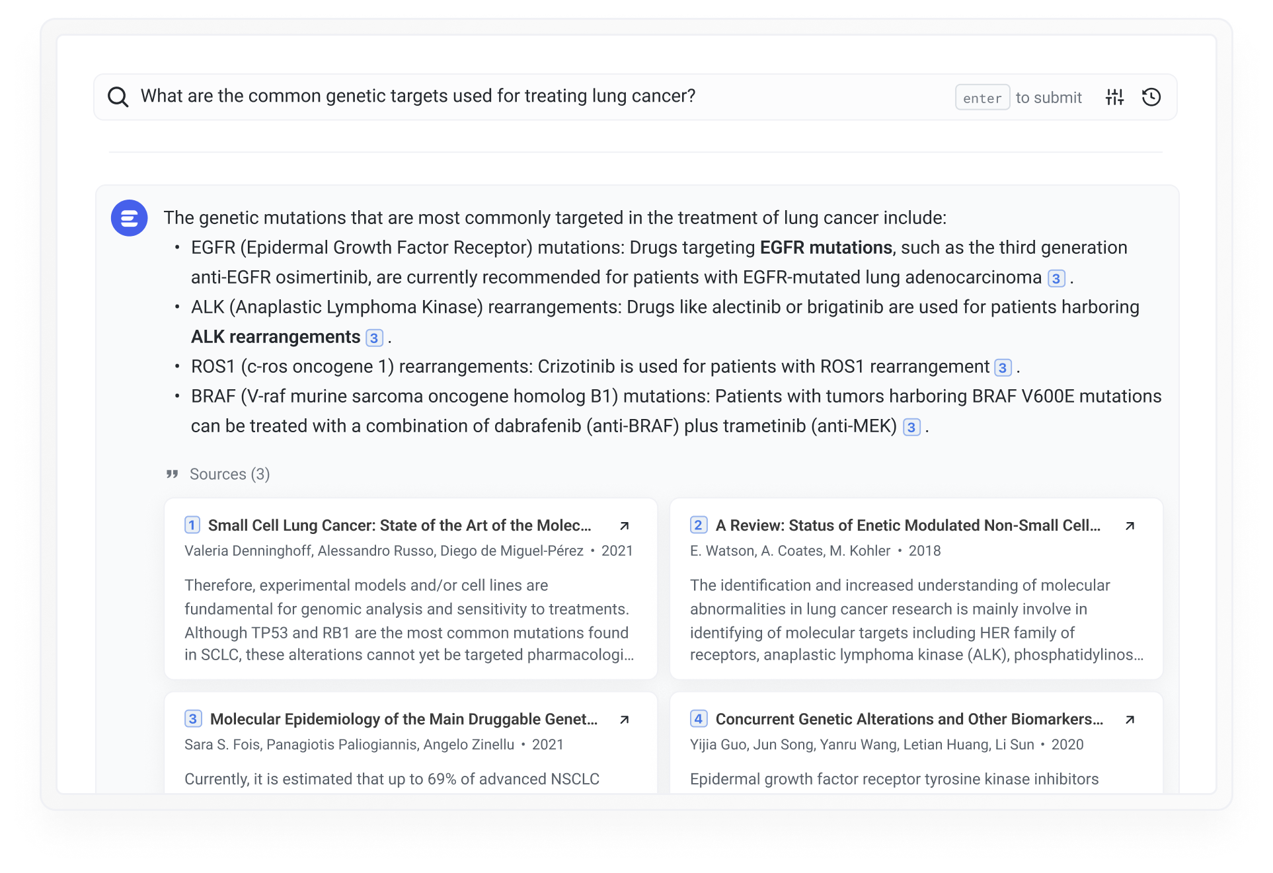The width and height of the screenshot is (1273, 873).
Task: Open the search filter settings icon
Action: [1114, 97]
